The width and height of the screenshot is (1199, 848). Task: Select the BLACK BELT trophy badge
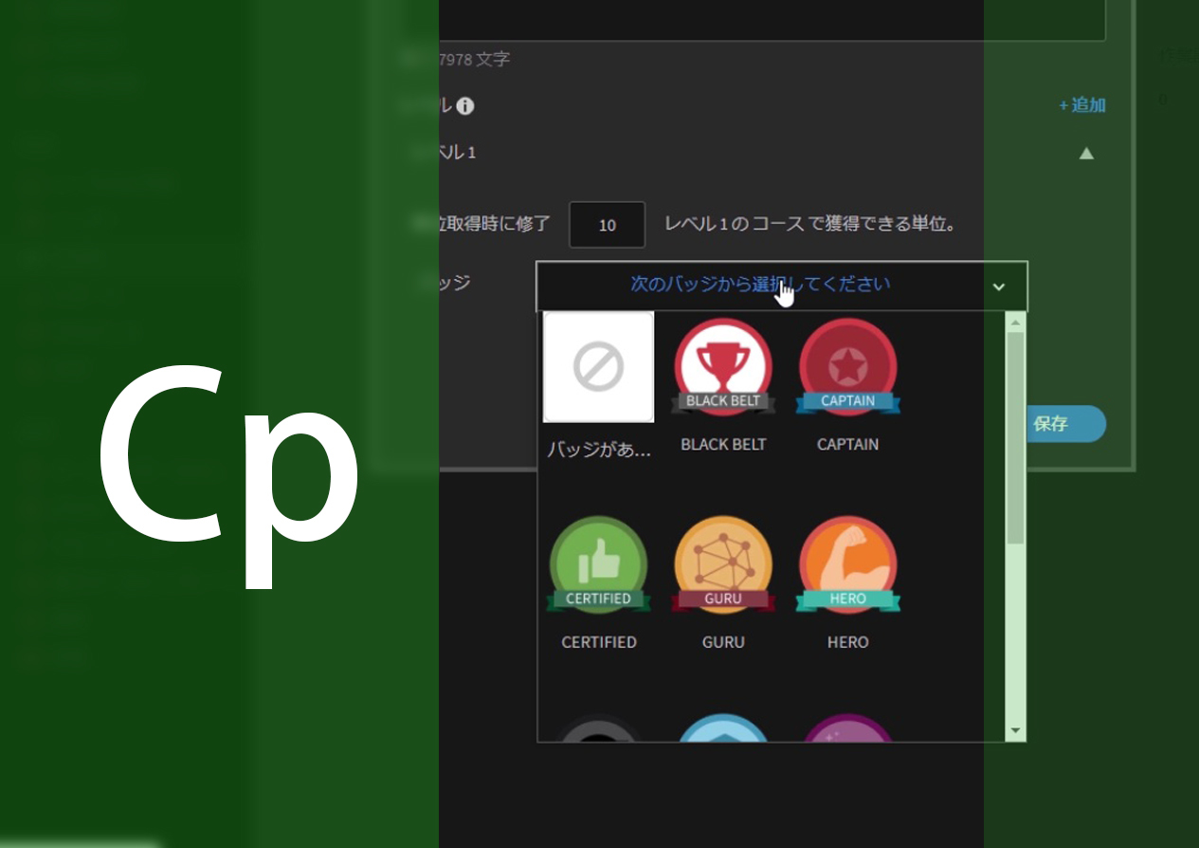(x=723, y=368)
